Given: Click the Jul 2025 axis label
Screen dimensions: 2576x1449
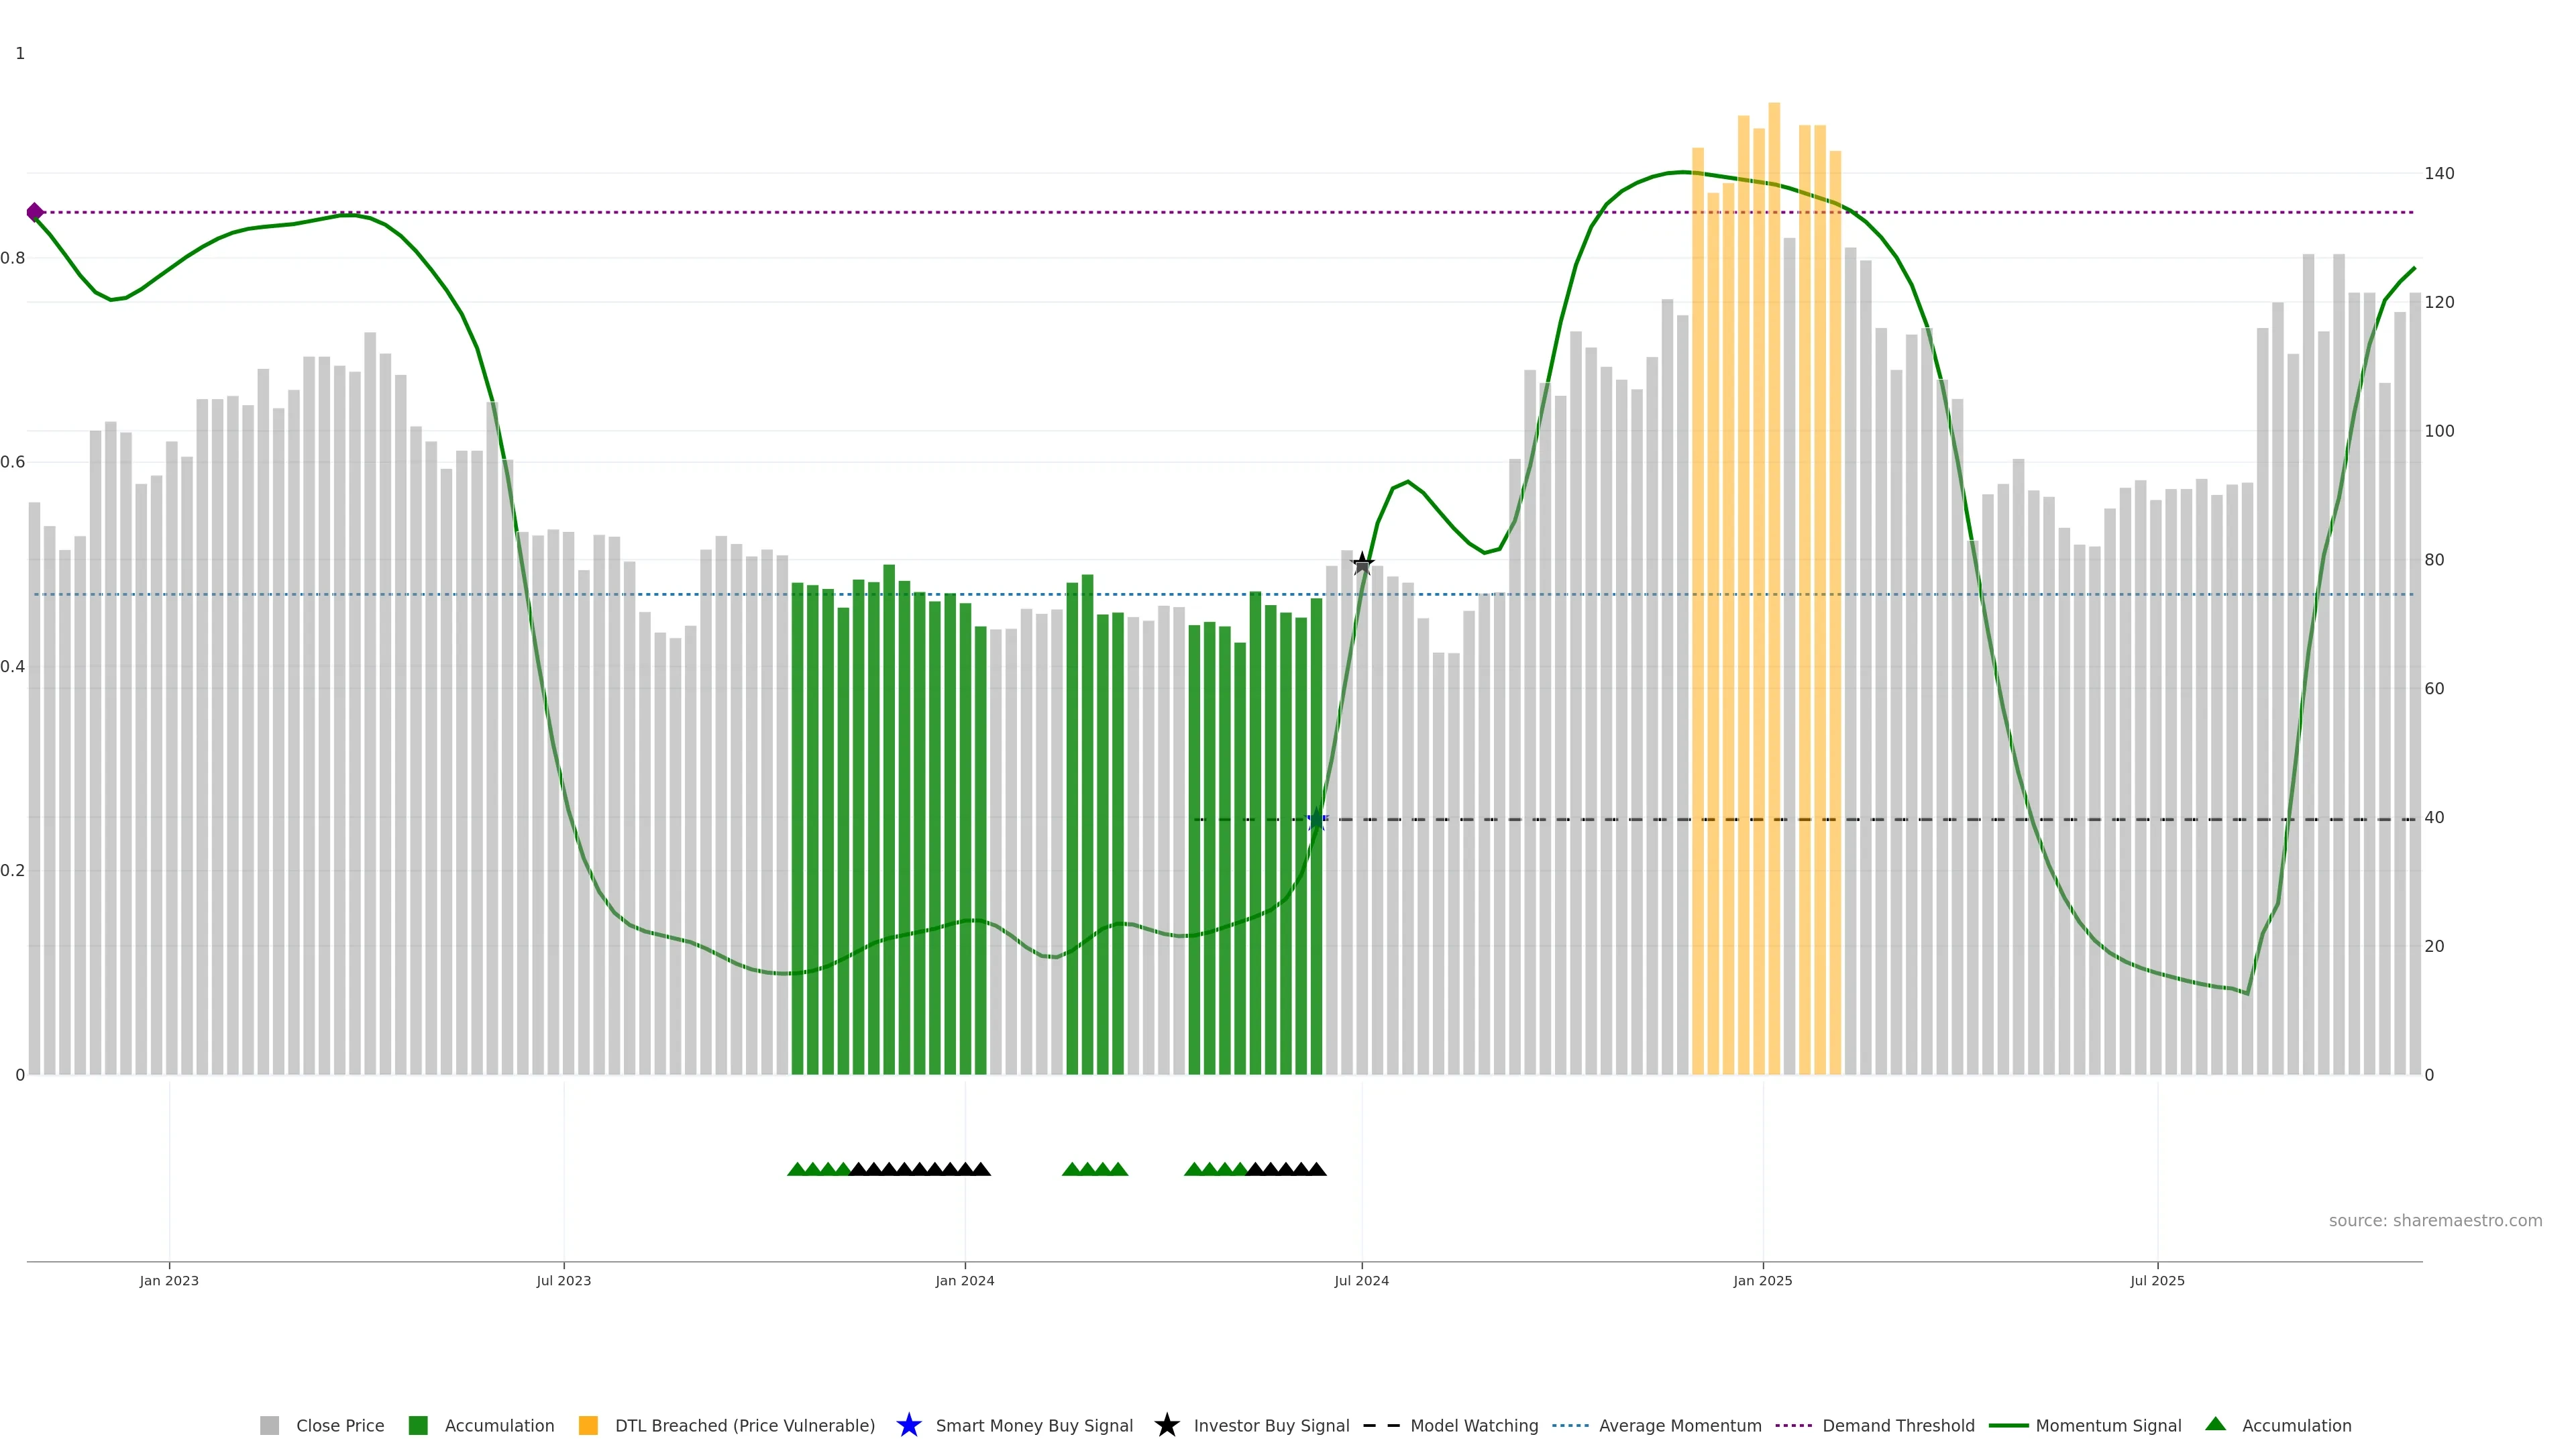Looking at the screenshot, I should point(2157,1281).
